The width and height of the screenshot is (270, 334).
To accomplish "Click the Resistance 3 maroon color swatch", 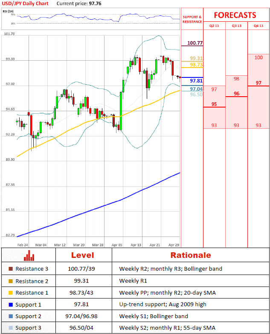I will tap(11, 269).
